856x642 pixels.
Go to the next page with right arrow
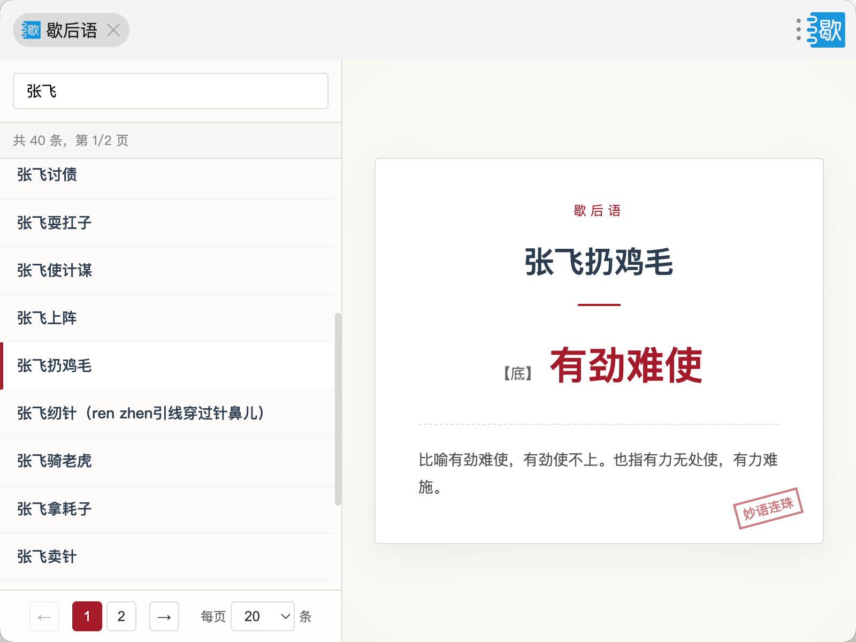[x=164, y=616]
